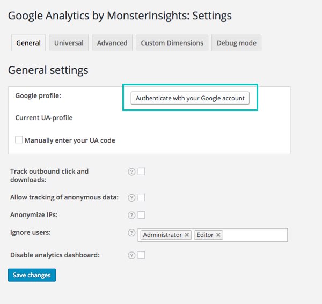This screenshot has width=322, height=304.
Task: Remove Editor tag from ignored users
Action: [218, 235]
